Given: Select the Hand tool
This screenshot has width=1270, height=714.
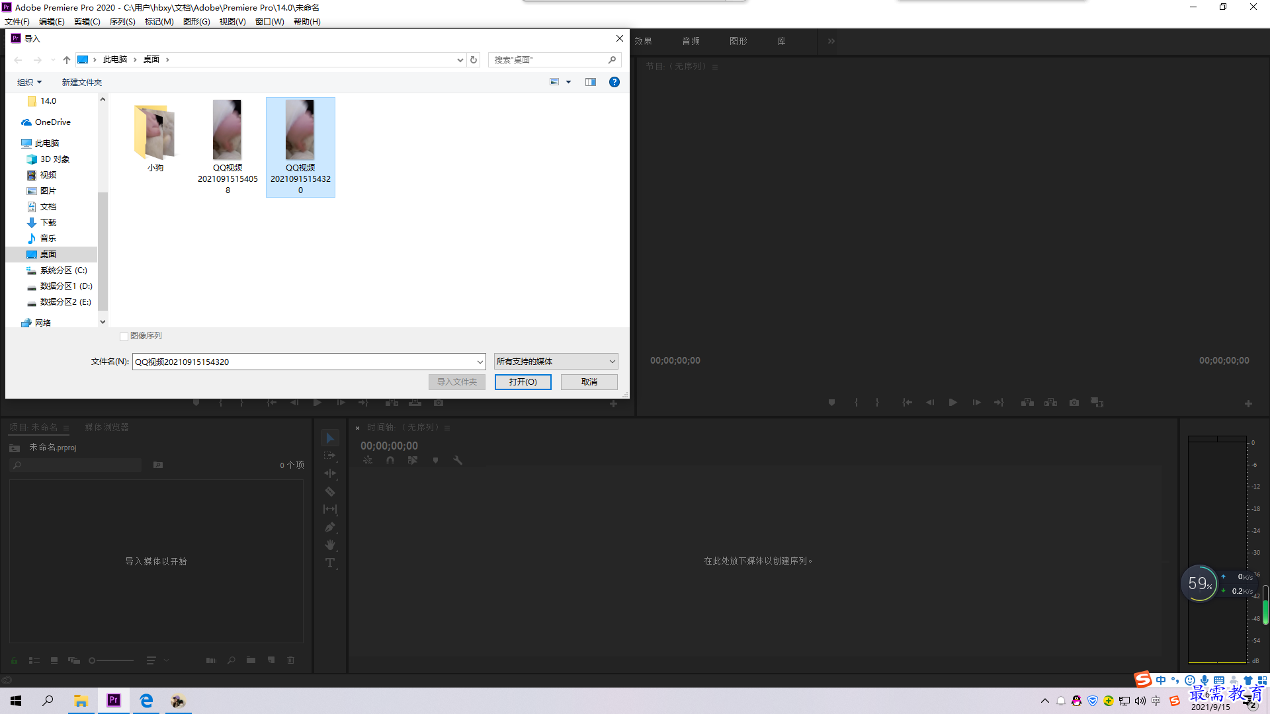Looking at the screenshot, I should pyautogui.click(x=330, y=545).
